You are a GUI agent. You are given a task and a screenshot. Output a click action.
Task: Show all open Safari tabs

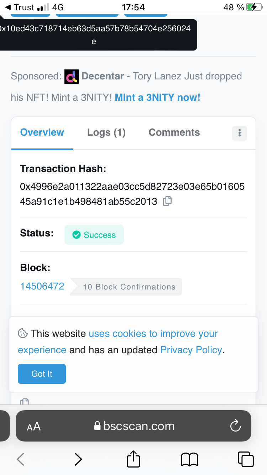(x=245, y=459)
